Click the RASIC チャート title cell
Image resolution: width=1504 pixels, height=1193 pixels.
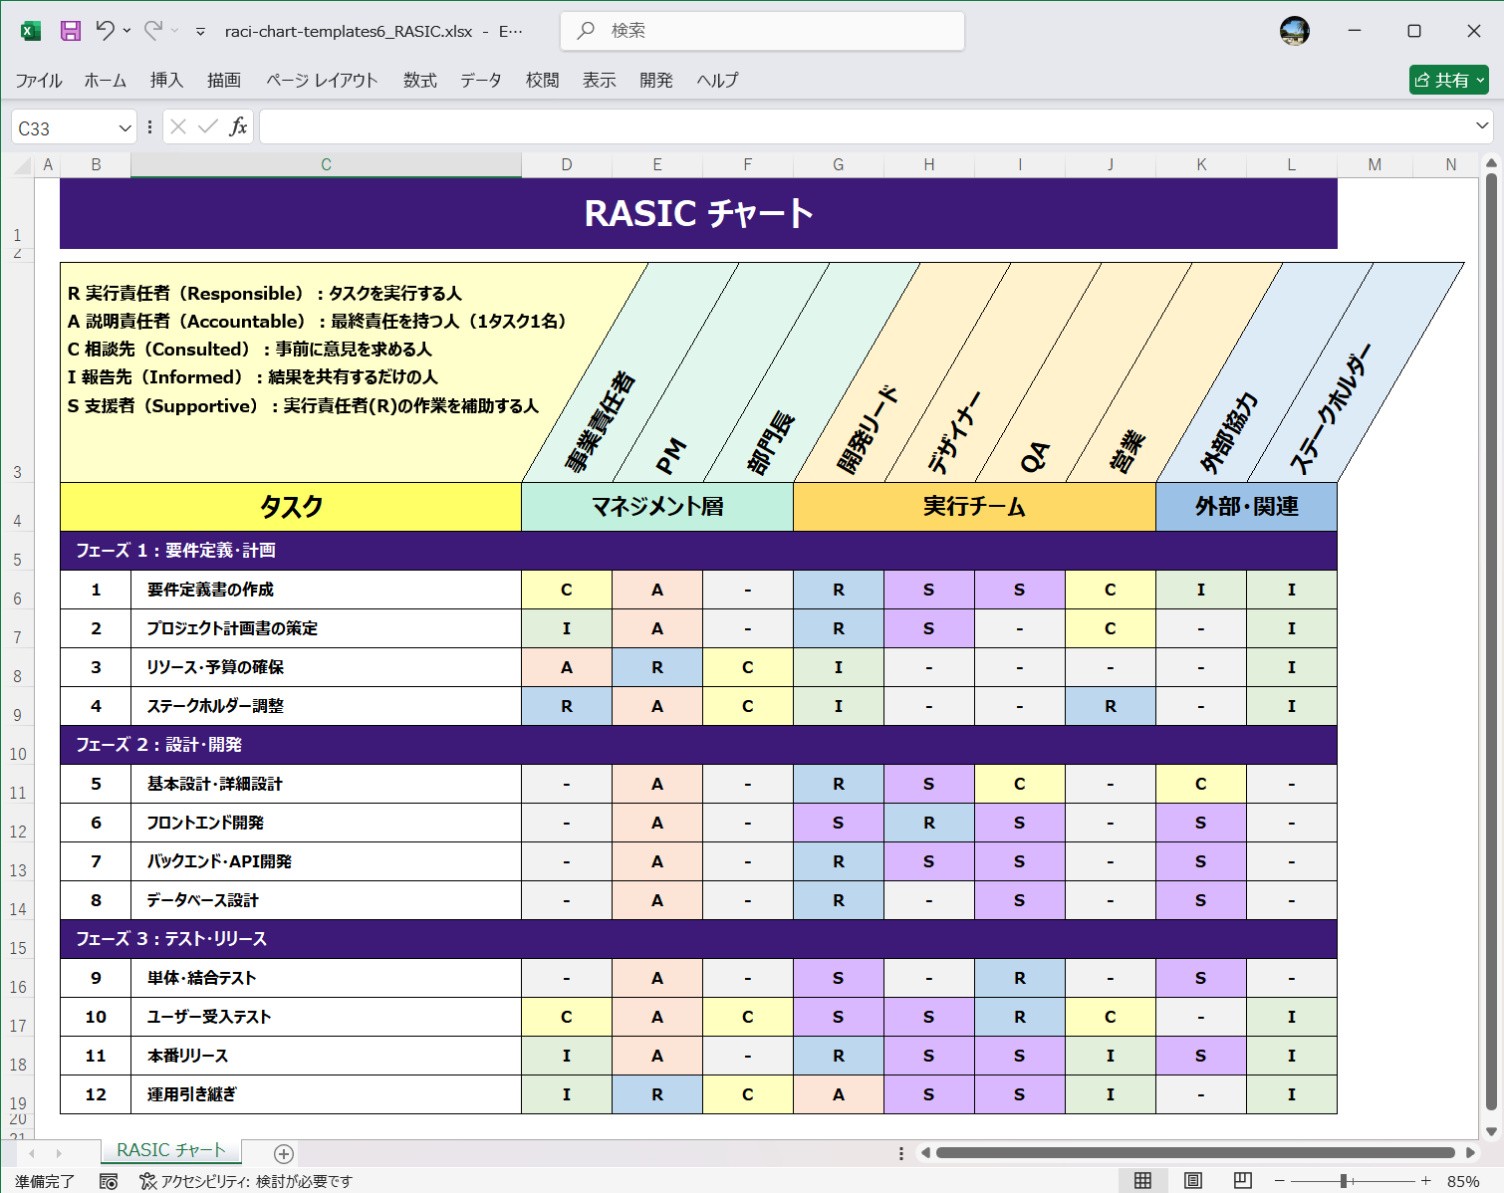point(698,213)
